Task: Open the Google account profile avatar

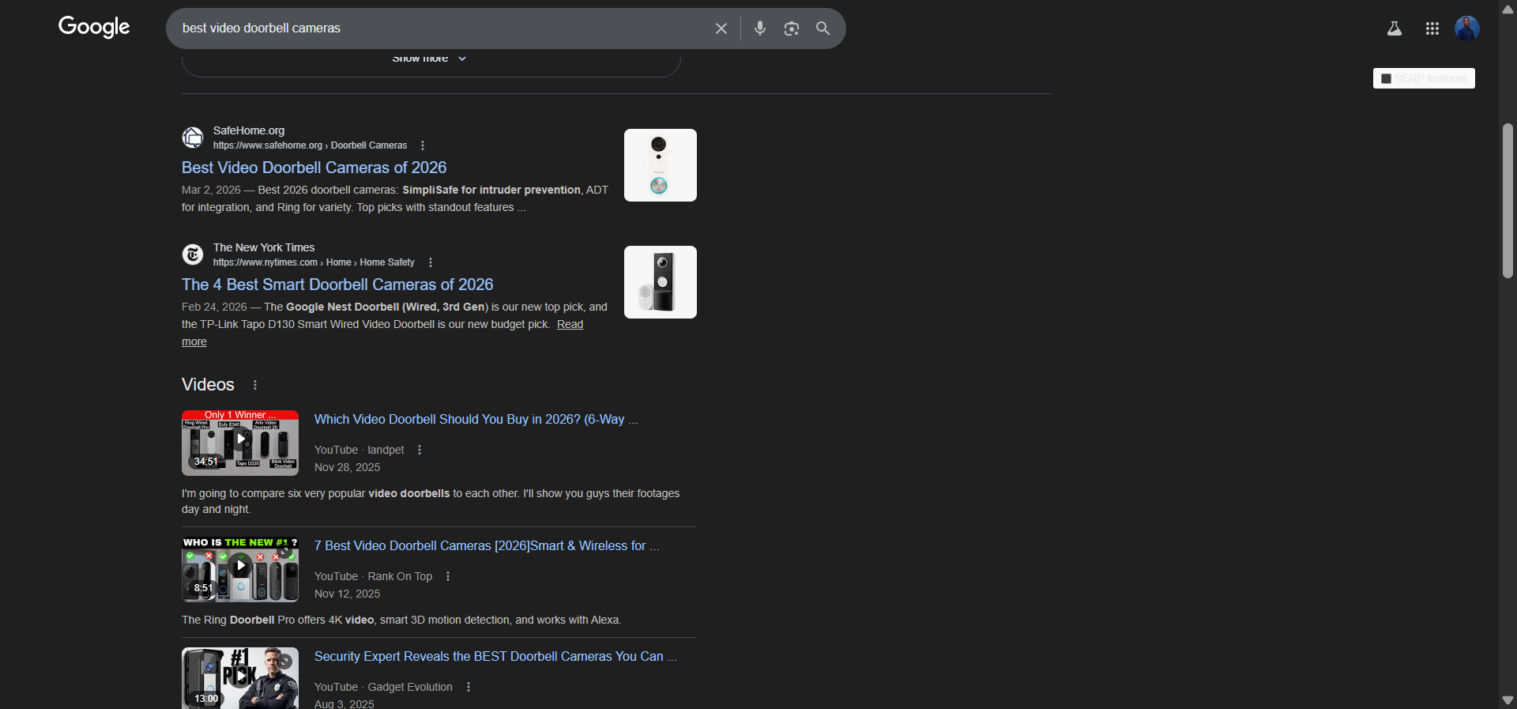Action: pyautogui.click(x=1467, y=28)
